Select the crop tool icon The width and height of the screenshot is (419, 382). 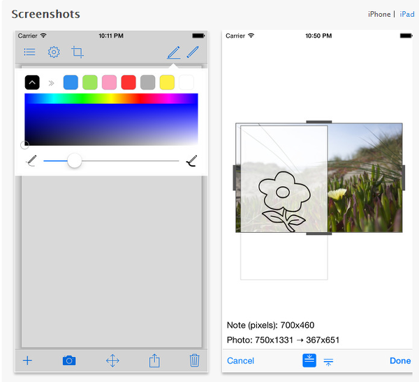coord(78,52)
